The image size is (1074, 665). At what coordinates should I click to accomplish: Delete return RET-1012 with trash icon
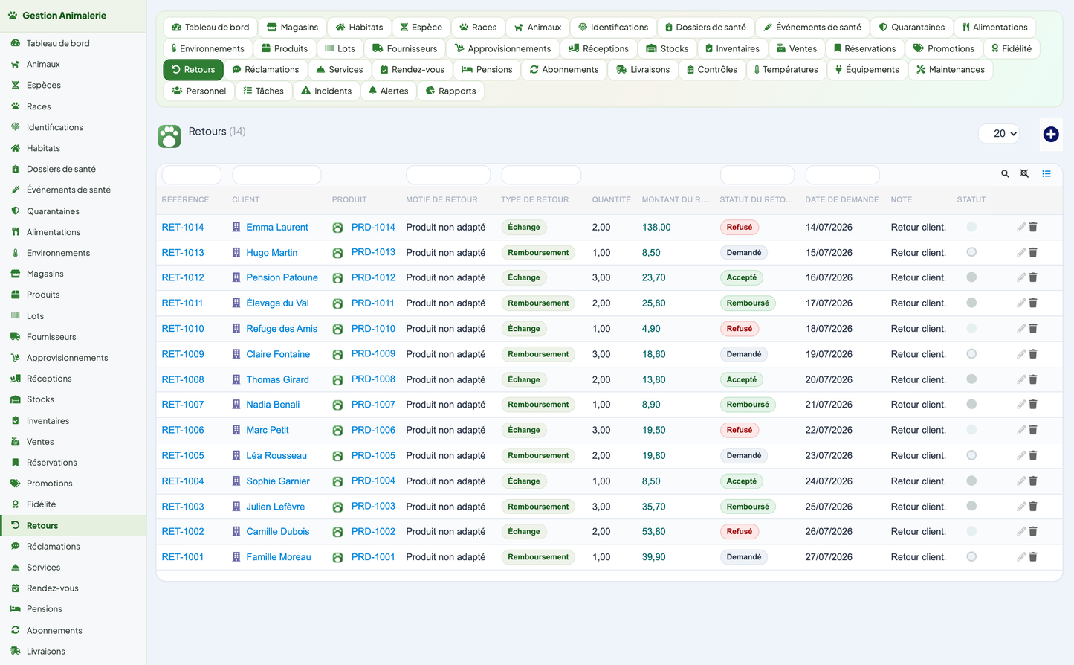(x=1033, y=277)
